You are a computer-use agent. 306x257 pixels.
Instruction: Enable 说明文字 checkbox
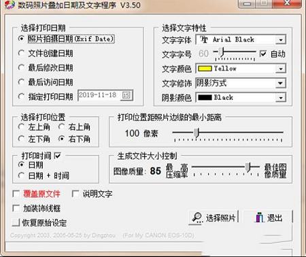click(x=75, y=194)
